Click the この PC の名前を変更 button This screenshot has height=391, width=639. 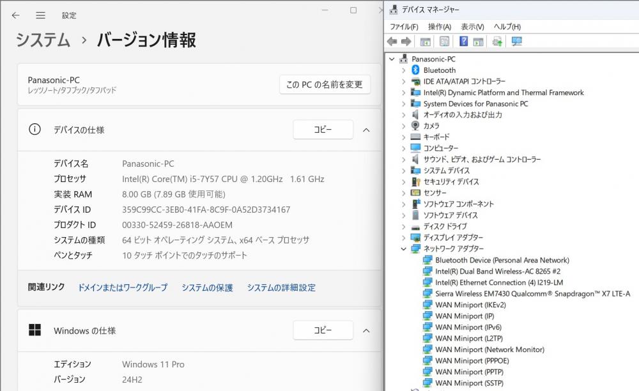[x=325, y=84]
